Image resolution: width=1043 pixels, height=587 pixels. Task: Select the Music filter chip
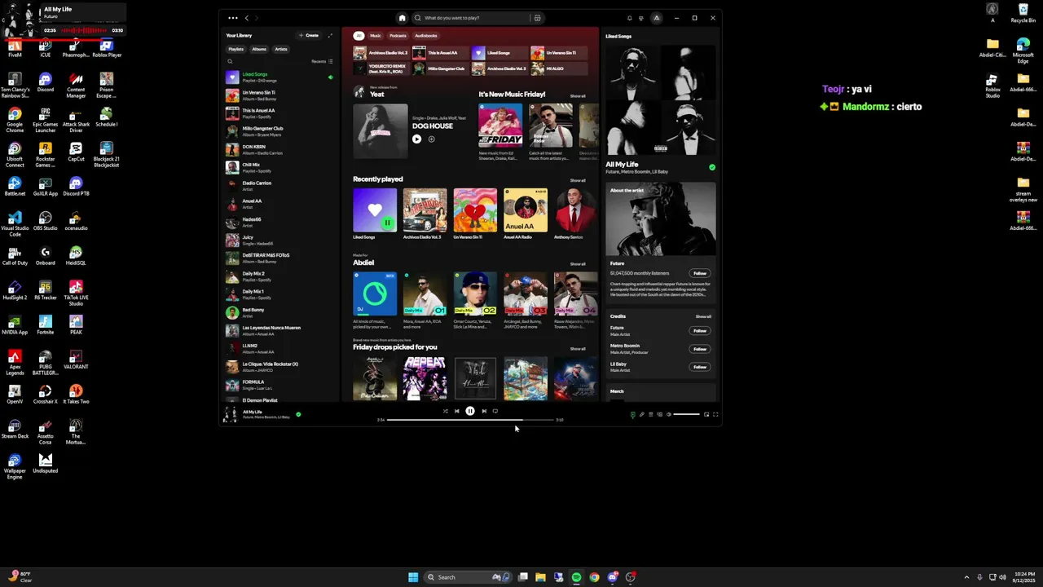point(376,36)
